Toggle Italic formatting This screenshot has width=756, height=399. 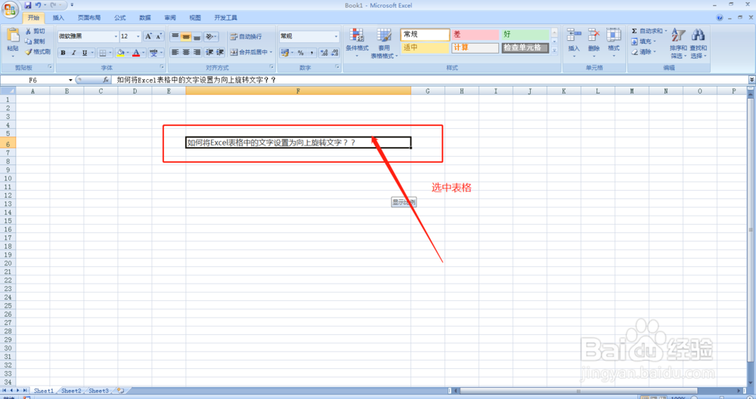(74, 53)
